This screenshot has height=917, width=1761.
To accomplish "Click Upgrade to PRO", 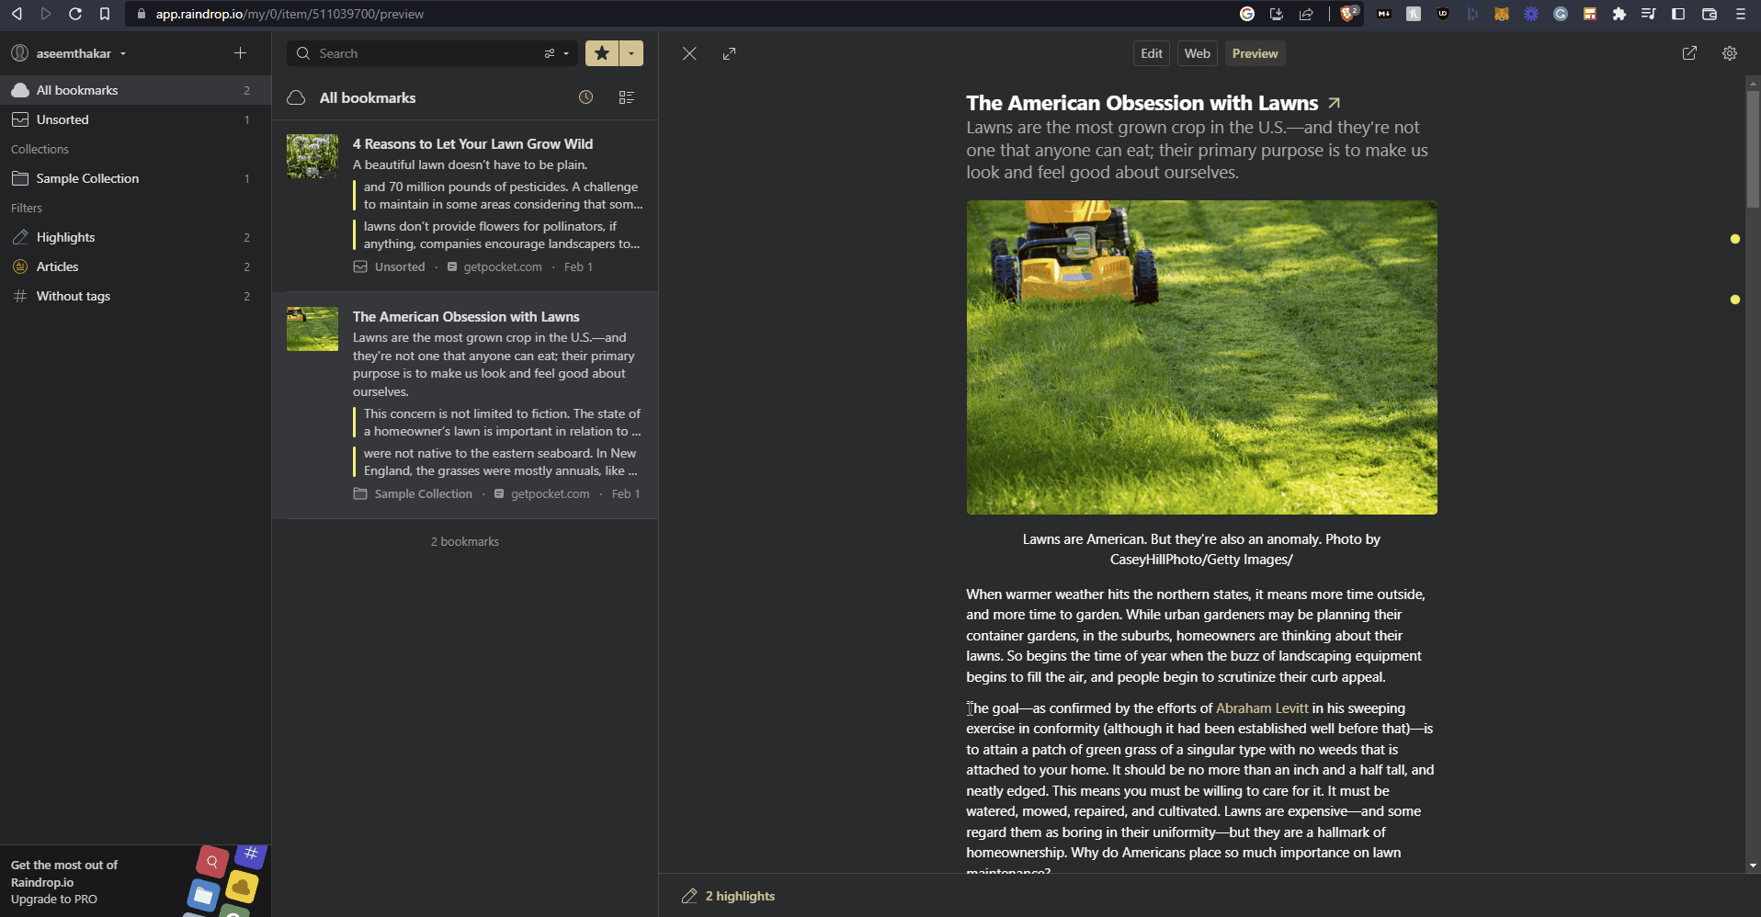I will click(x=54, y=900).
